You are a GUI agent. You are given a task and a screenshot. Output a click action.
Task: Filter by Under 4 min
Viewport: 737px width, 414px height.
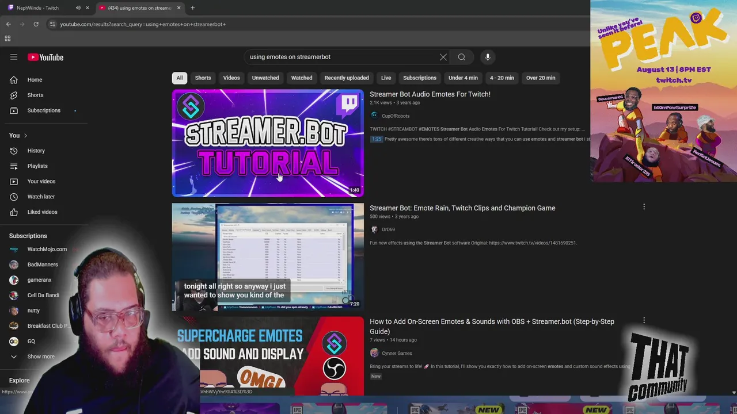coord(463,78)
